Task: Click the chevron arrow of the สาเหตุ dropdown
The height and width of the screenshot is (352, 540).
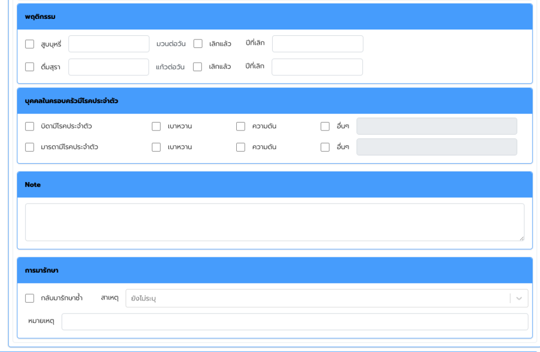Action: pos(519,298)
